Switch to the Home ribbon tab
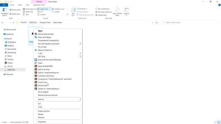 [12, 5]
